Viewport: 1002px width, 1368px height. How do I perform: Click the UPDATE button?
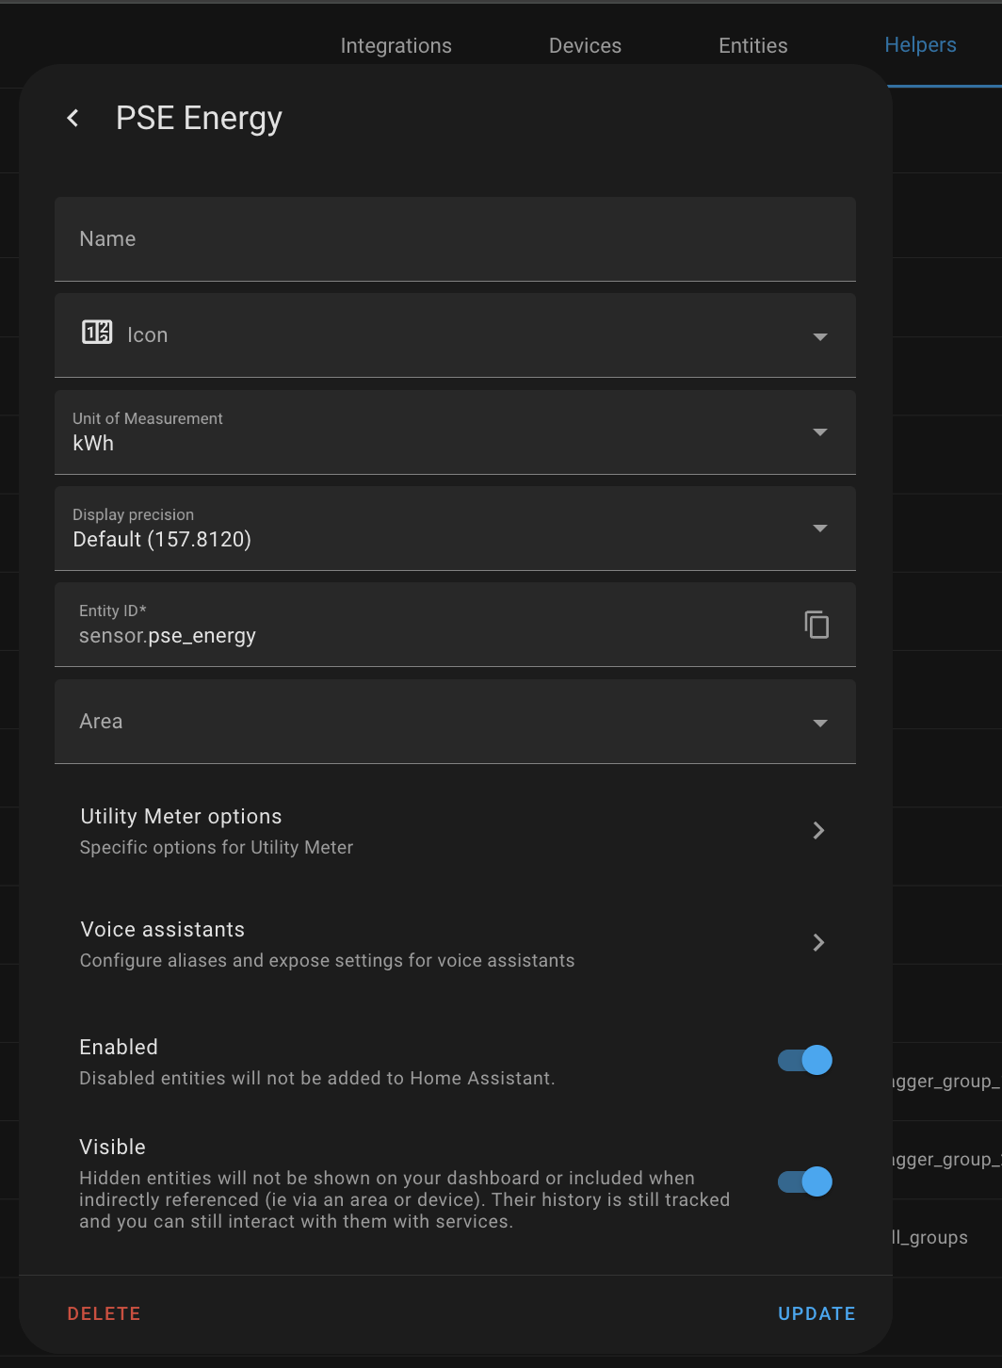click(x=816, y=1312)
